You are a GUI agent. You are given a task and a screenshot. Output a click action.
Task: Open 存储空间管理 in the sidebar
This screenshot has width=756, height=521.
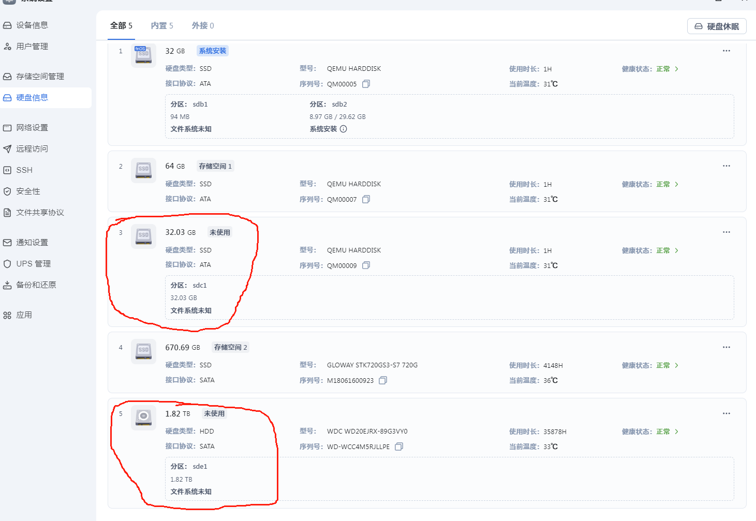coord(39,76)
